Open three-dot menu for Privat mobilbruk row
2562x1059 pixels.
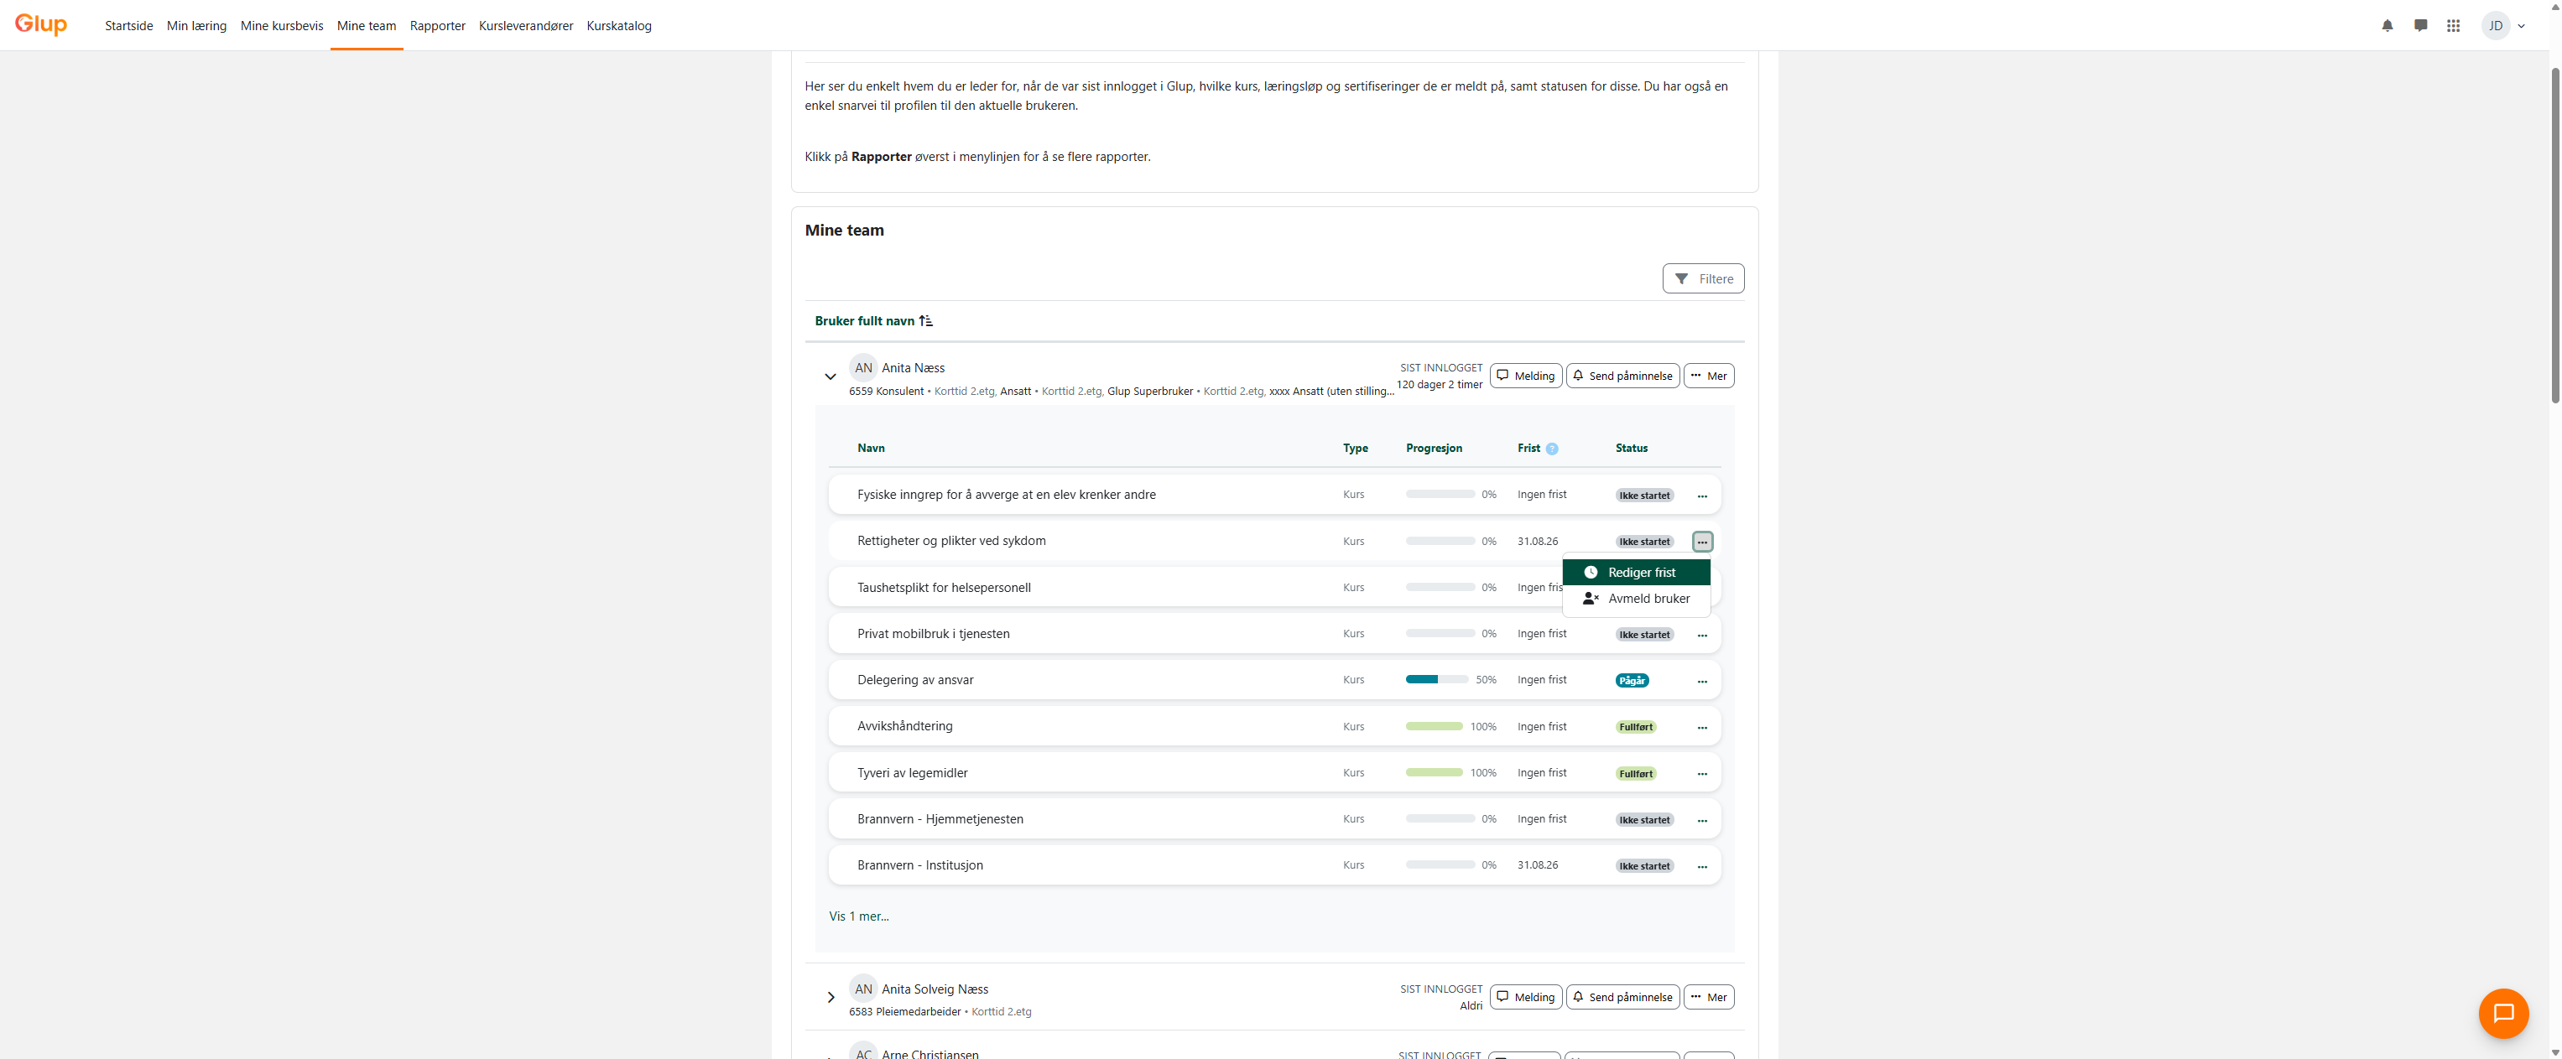pos(1701,635)
